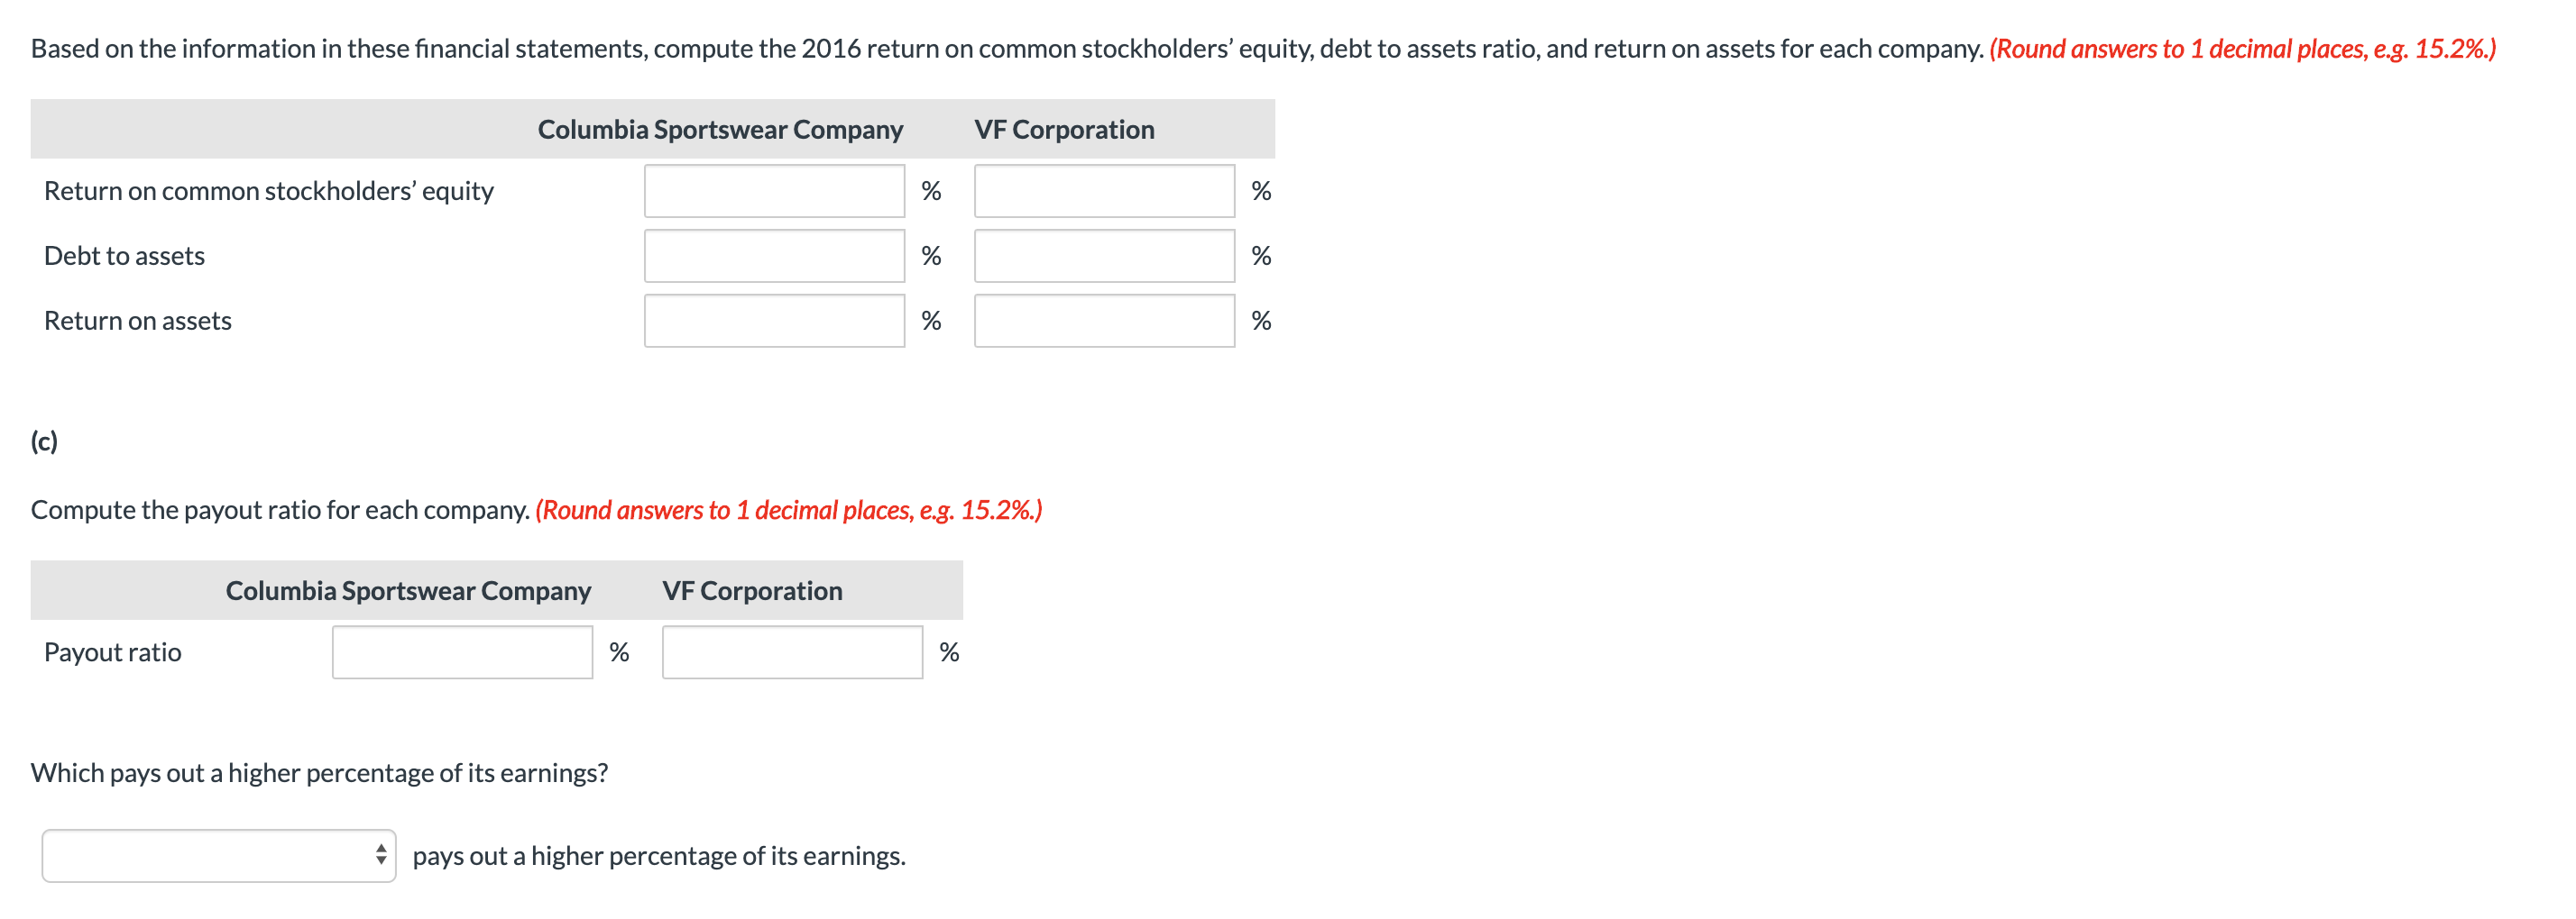Image resolution: width=2576 pixels, height=919 pixels.
Task: Click Columbia's payout ratio input field
Action: point(462,651)
